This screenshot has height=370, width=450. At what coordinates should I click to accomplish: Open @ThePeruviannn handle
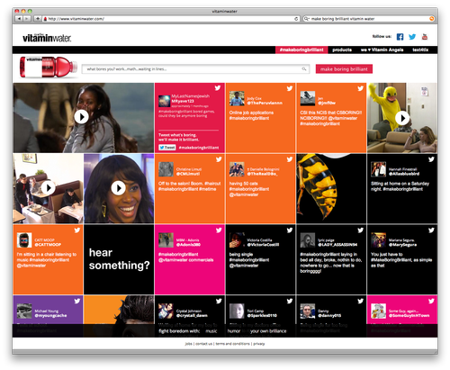point(265,103)
